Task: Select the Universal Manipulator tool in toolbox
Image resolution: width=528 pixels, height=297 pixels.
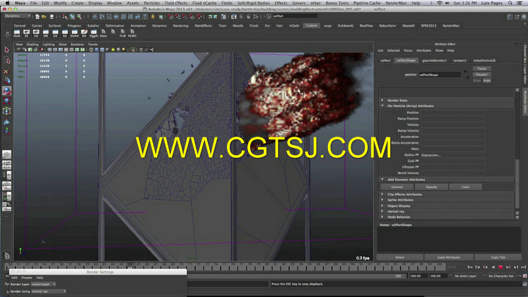Action: coord(7,111)
